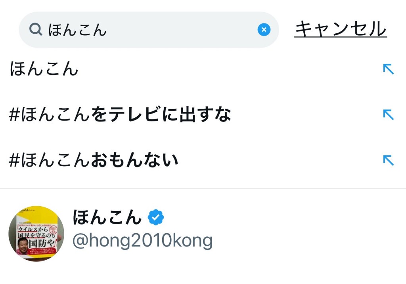Choose the #ほんこんをテレビに出すな hashtag suggestion

pos(120,115)
